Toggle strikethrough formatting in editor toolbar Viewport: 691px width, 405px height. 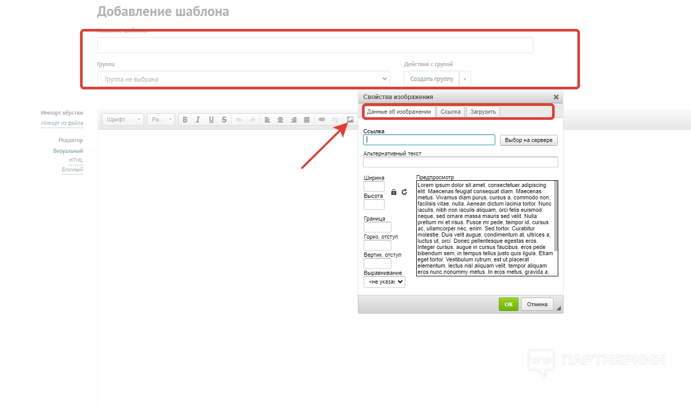pyautogui.click(x=224, y=120)
